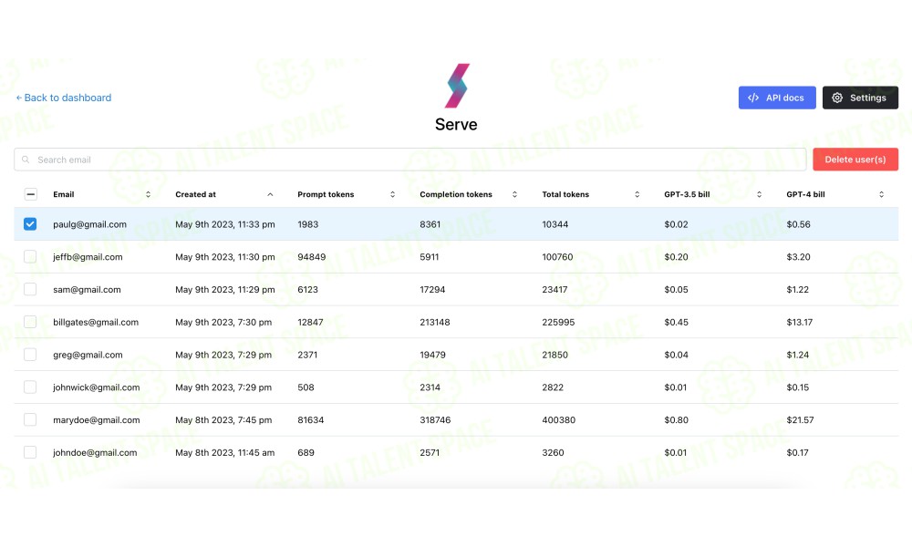
Task: Click the search magnifier icon
Action: [x=26, y=160]
